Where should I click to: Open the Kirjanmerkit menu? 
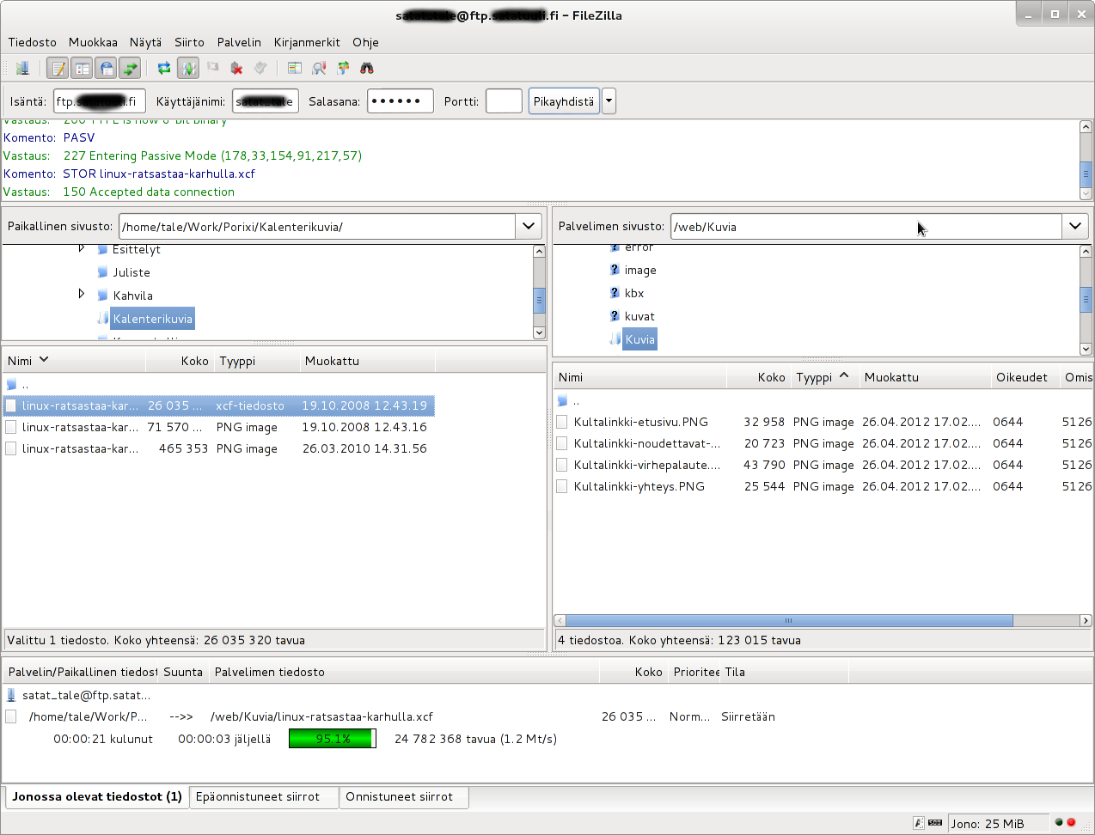pyautogui.click(x=307, y=42)
